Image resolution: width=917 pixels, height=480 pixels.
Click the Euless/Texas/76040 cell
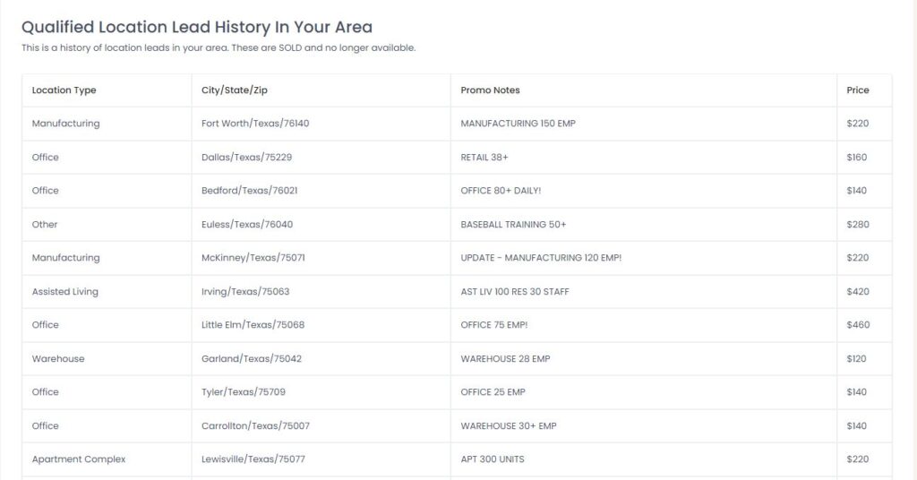coord(247,225)
